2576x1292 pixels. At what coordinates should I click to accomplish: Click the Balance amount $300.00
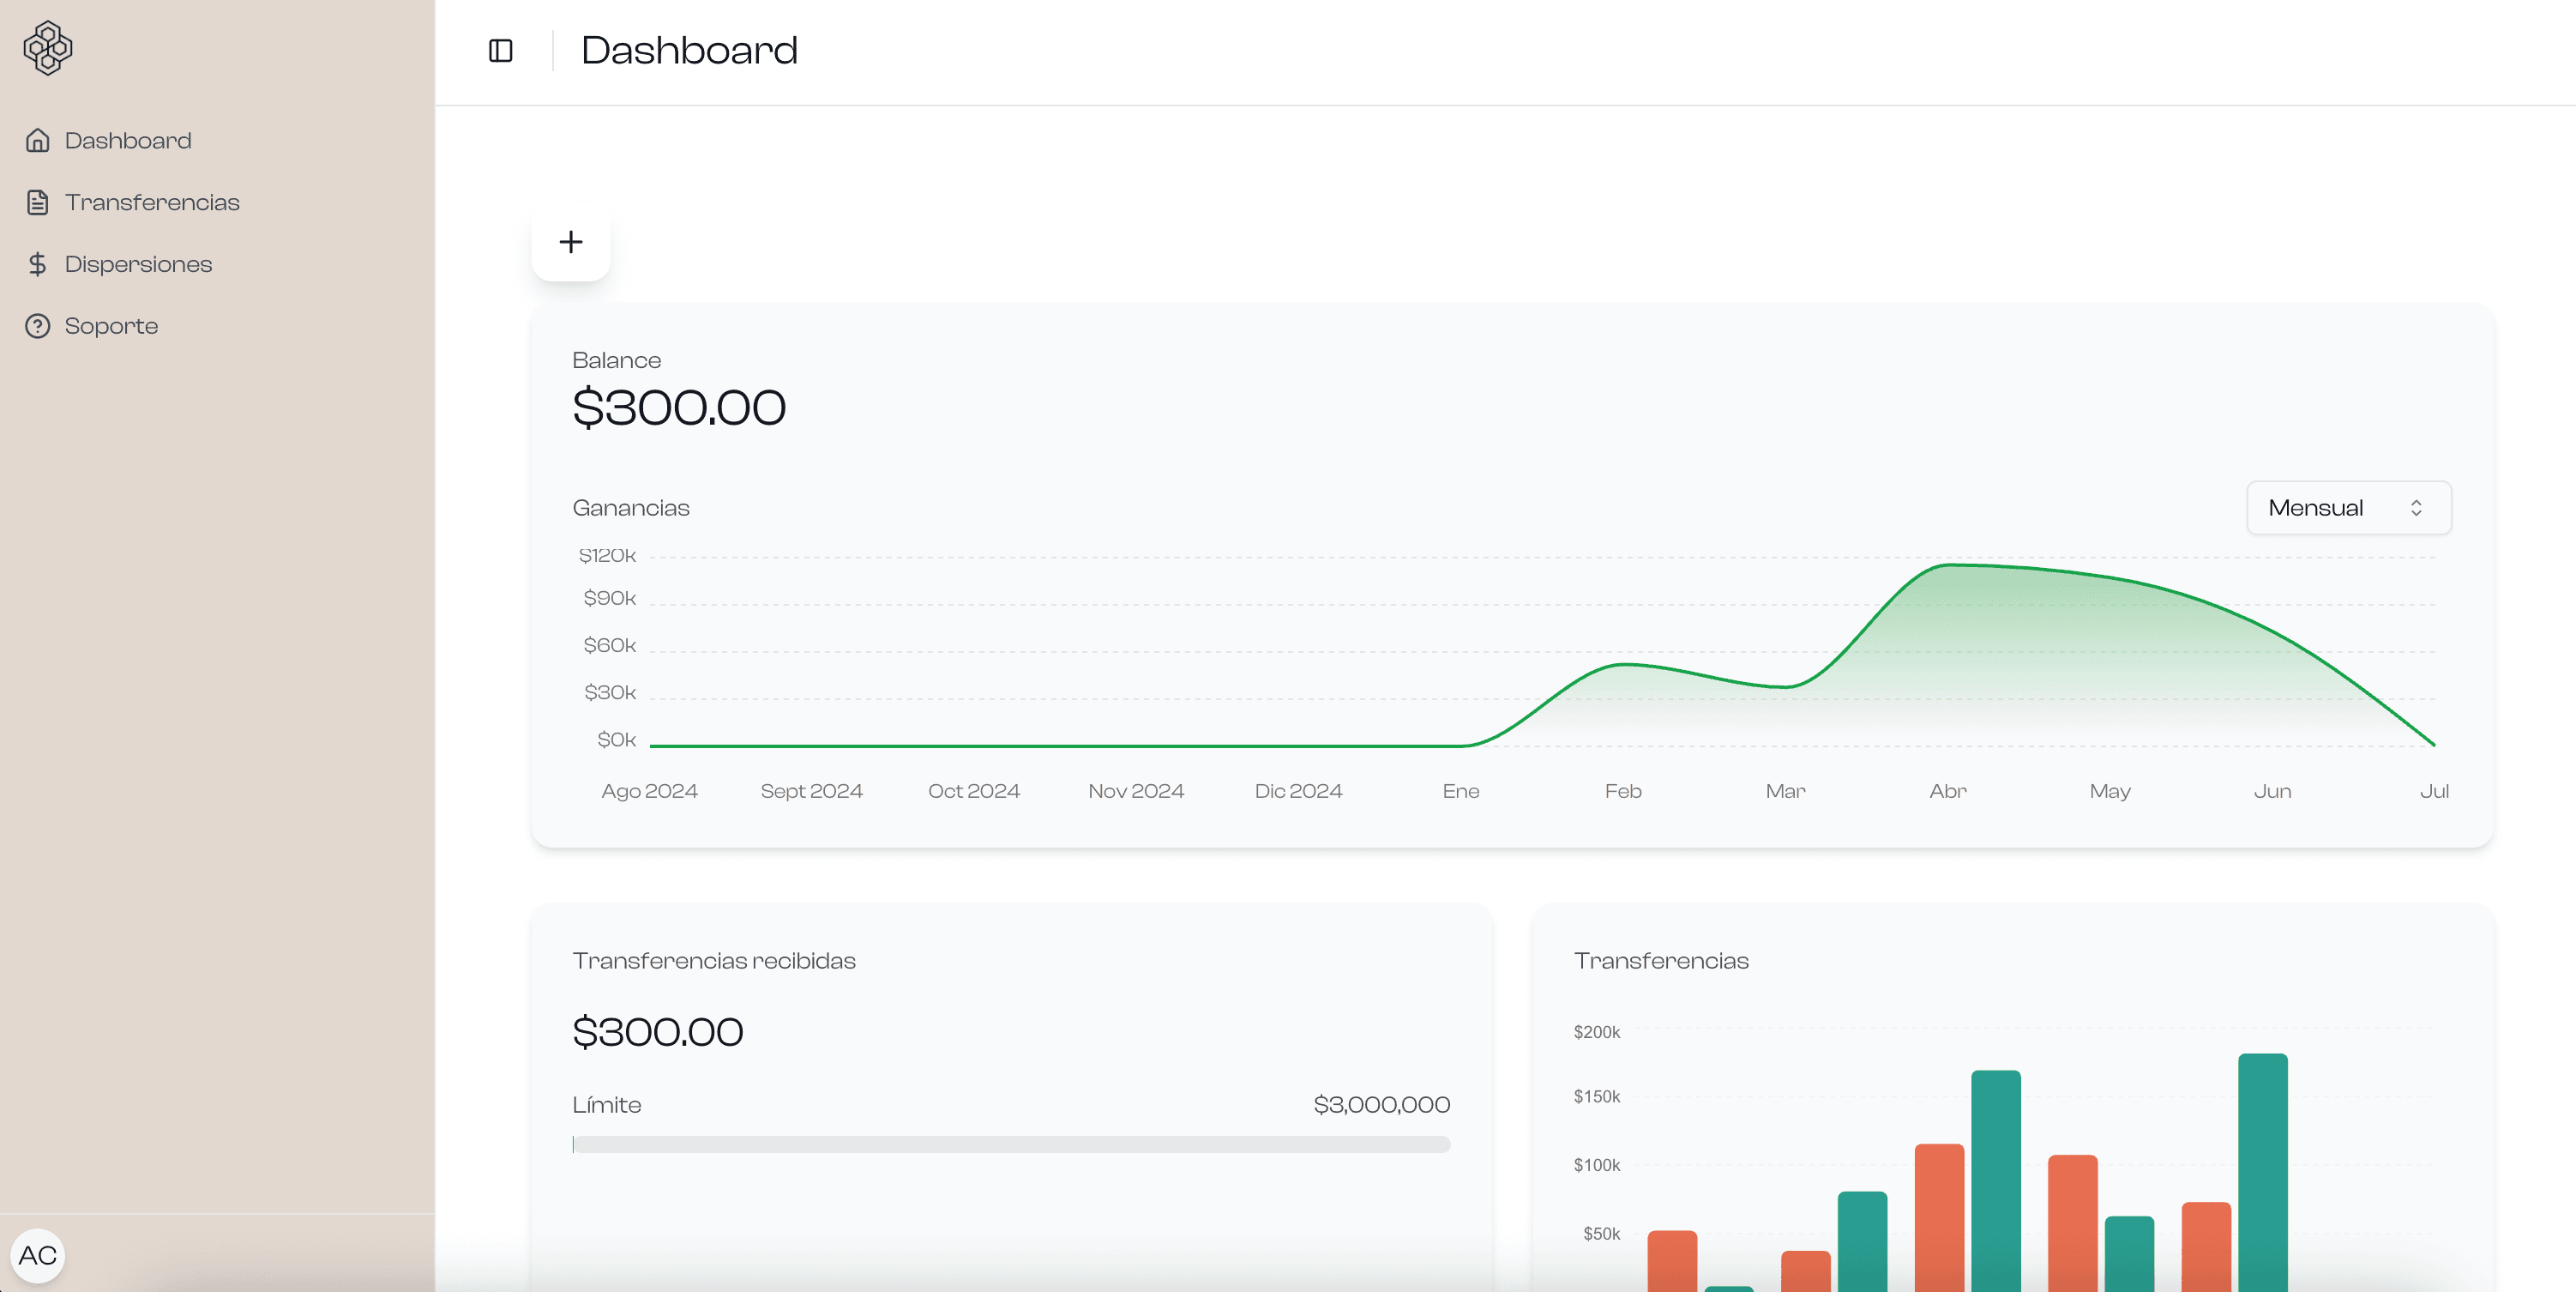[678, 405]
